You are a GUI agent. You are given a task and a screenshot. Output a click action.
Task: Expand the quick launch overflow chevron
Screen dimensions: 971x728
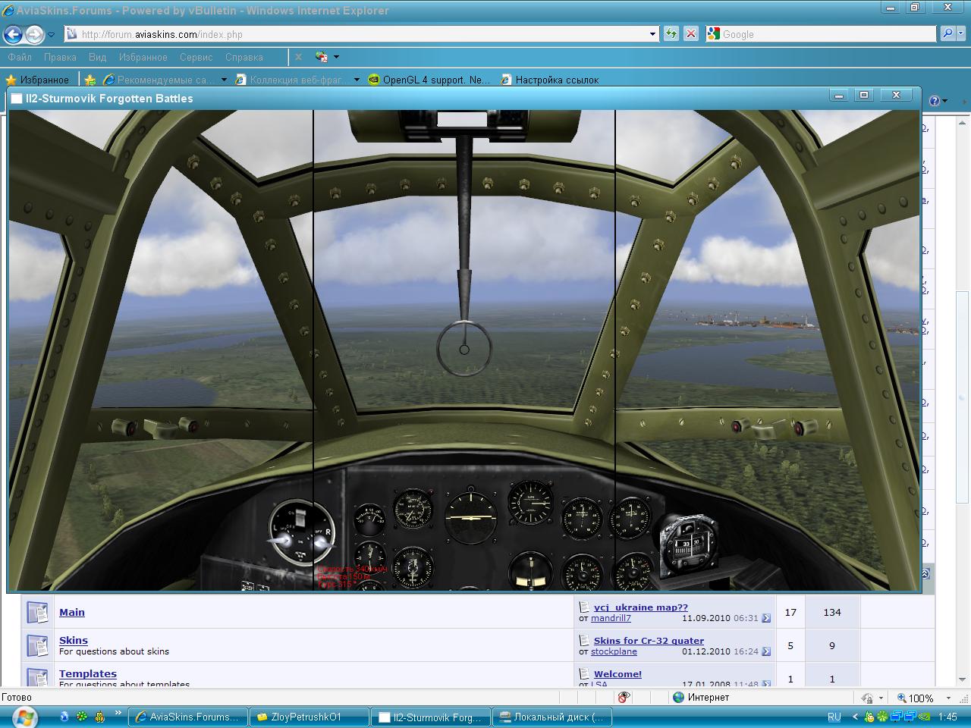click(118, 713)
